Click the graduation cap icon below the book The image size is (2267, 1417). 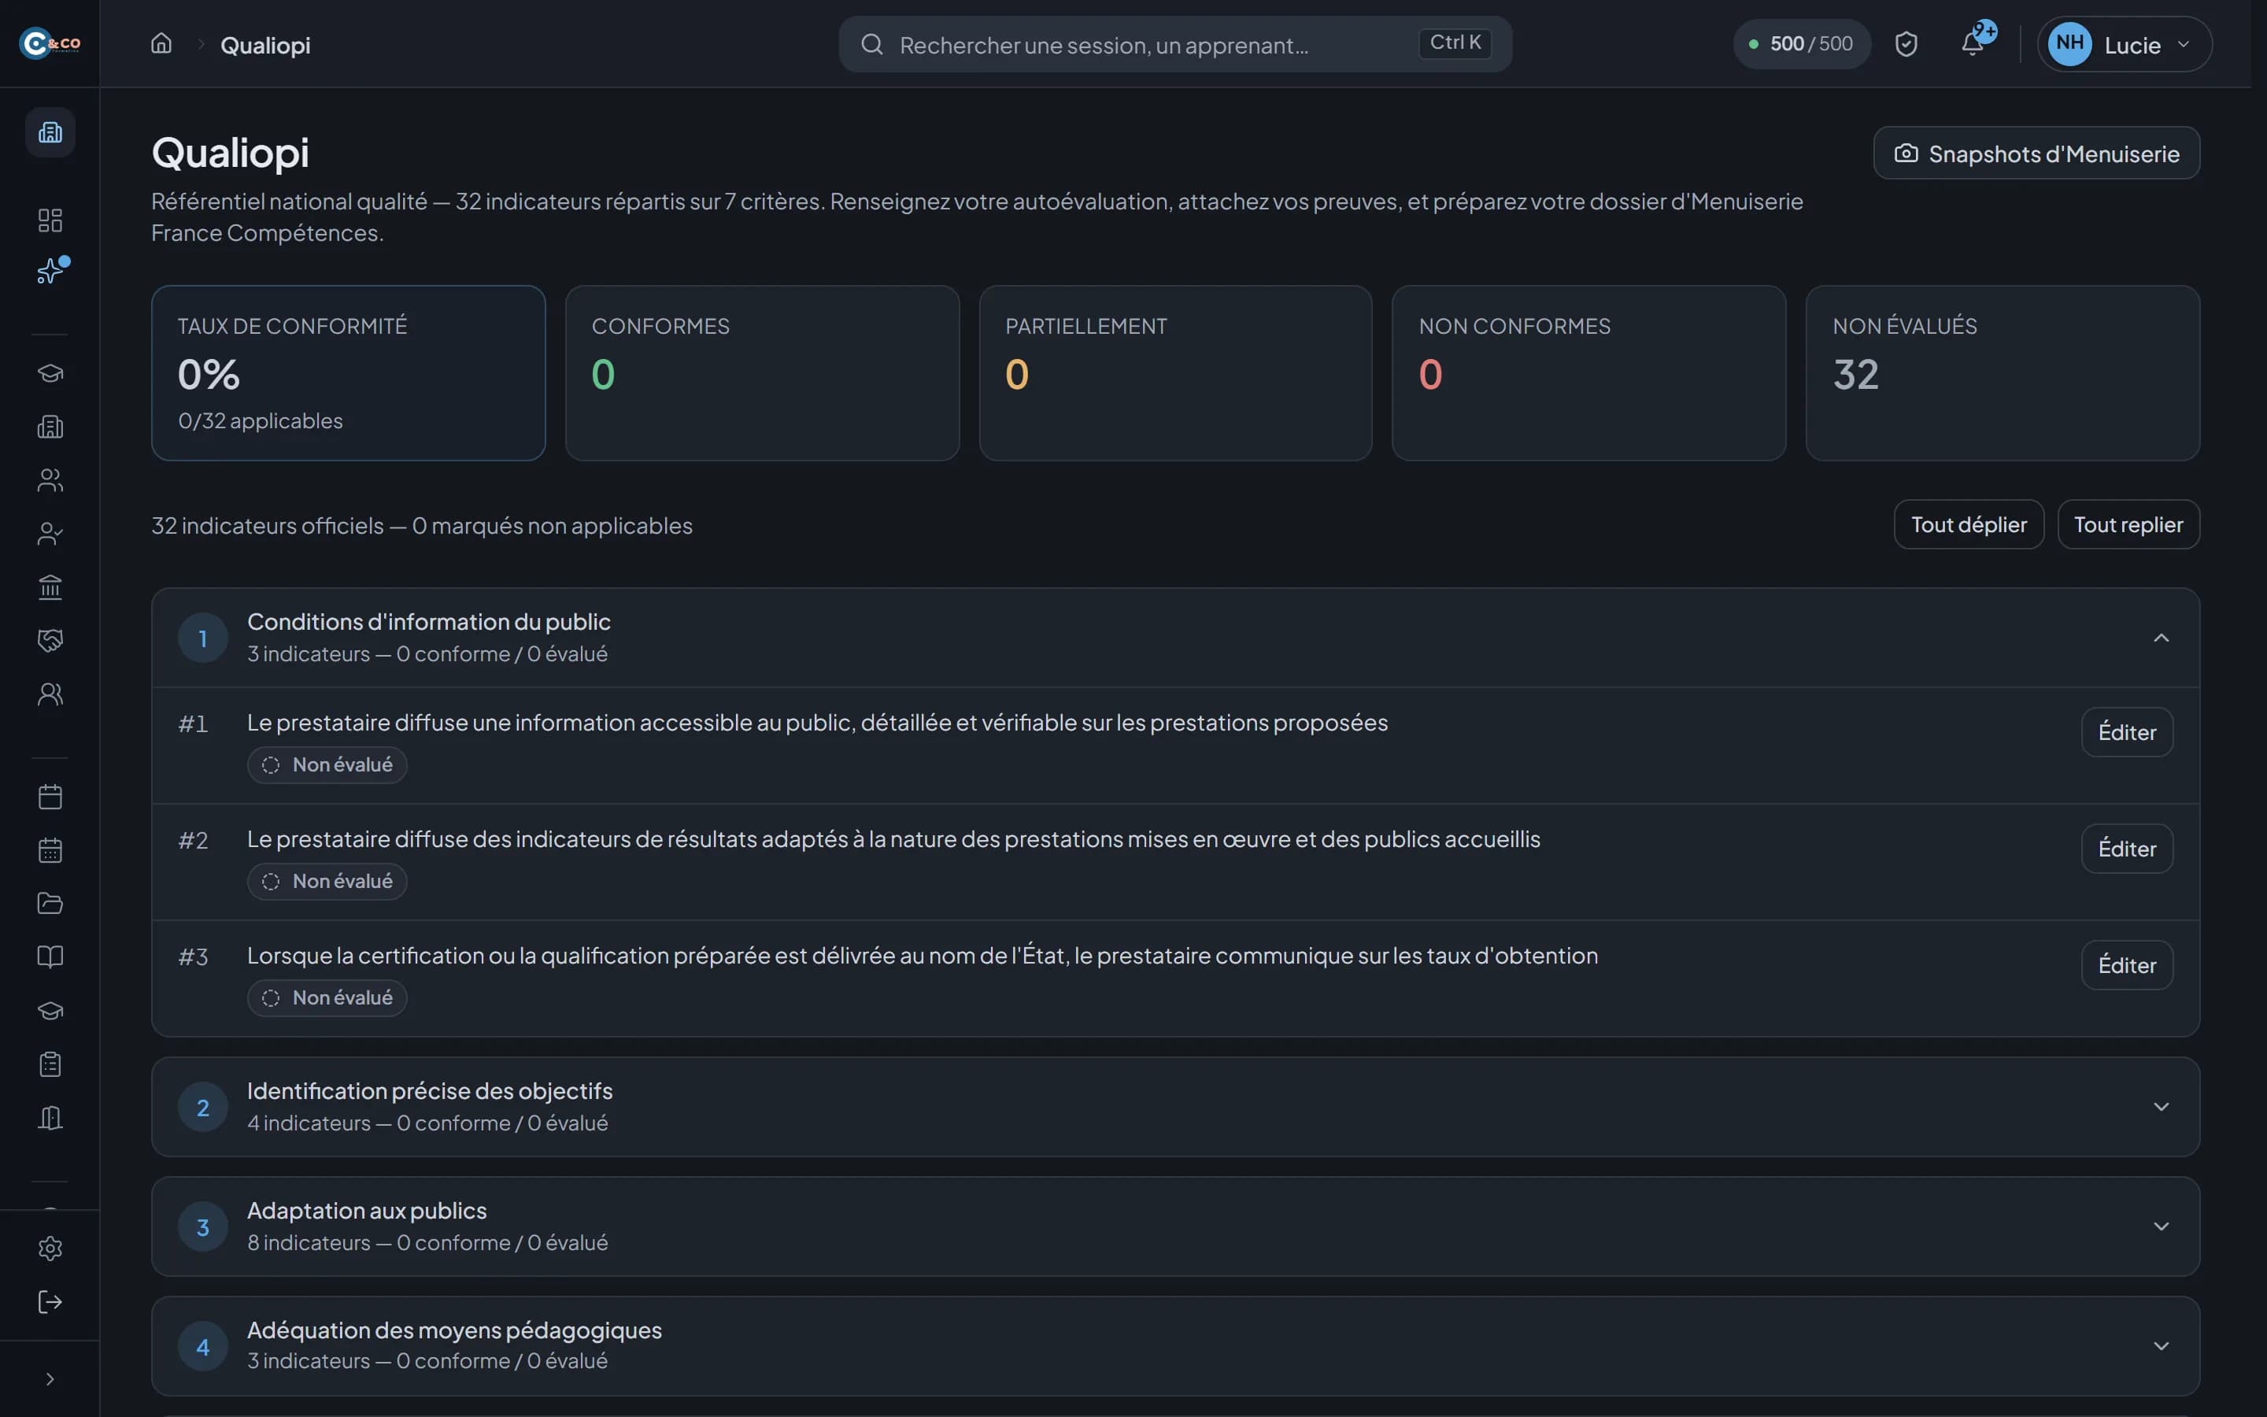click(50, 1012)
